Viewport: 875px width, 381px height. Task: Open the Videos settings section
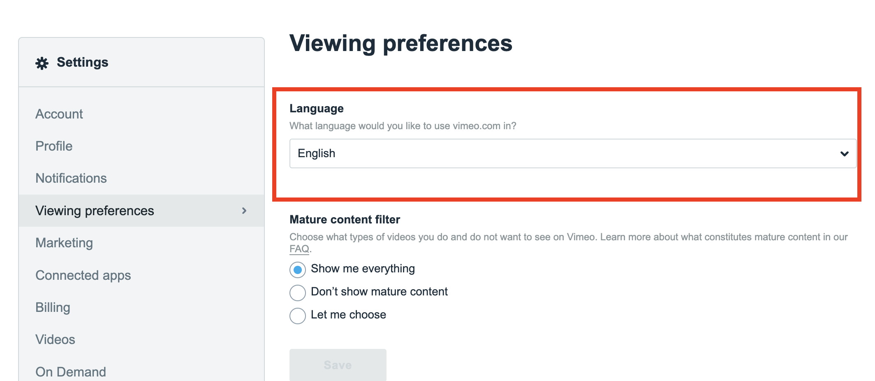tap(55, 339)
